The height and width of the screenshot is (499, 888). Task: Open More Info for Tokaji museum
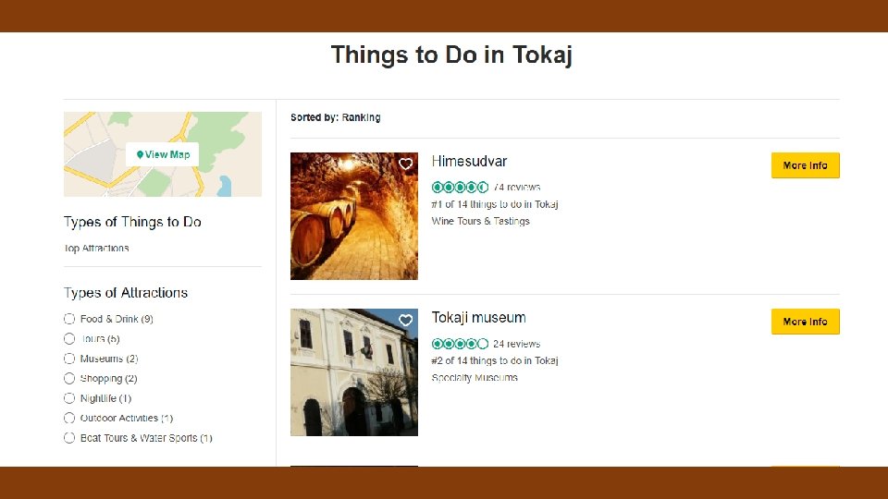(805, 322)
